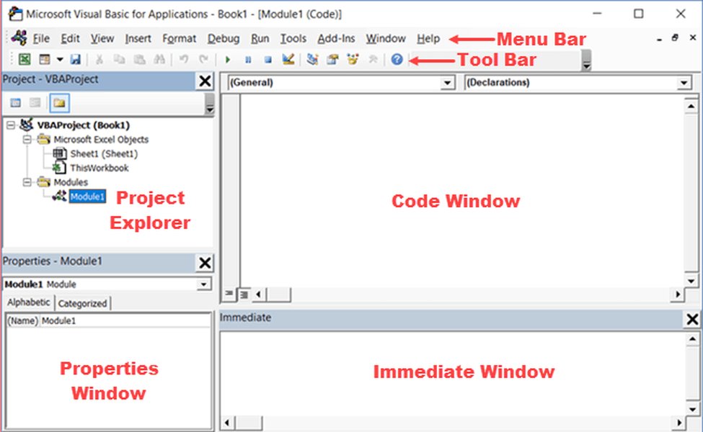Toggle Design Mode icon in toolbar
Image resolution: width=703 pixels, height=432 pixels.
(288, 59)
